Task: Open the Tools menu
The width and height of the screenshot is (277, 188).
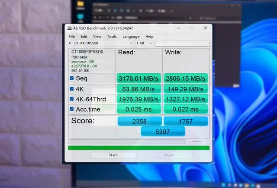Action: (x=112, y=37)
